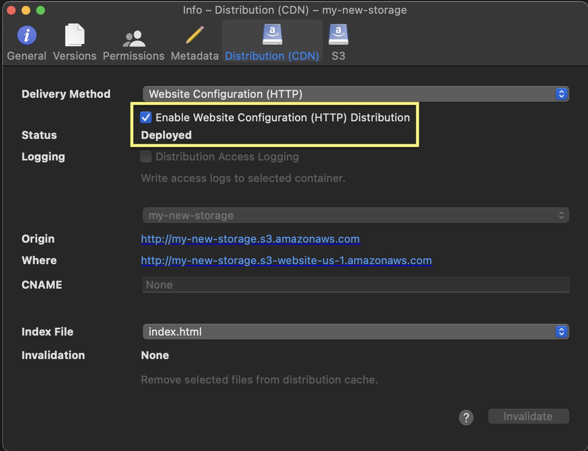Click the yellow minimize window button
Screen dimensions: 588x451
(26, 10)
